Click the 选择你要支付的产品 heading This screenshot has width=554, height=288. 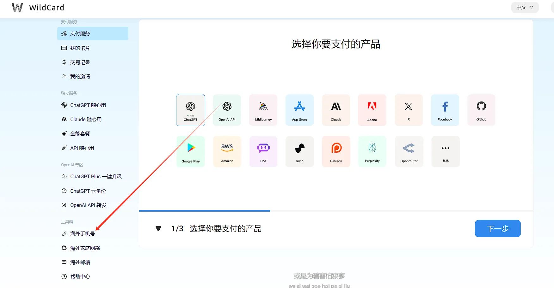[x=336, y=44]
